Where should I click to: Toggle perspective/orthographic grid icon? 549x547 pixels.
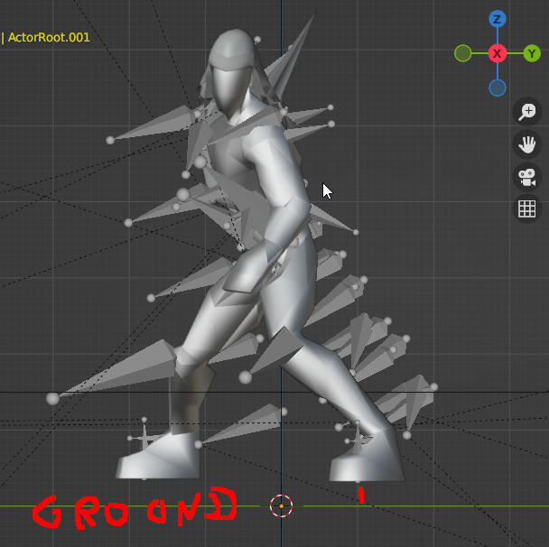(x=526, y=209)
